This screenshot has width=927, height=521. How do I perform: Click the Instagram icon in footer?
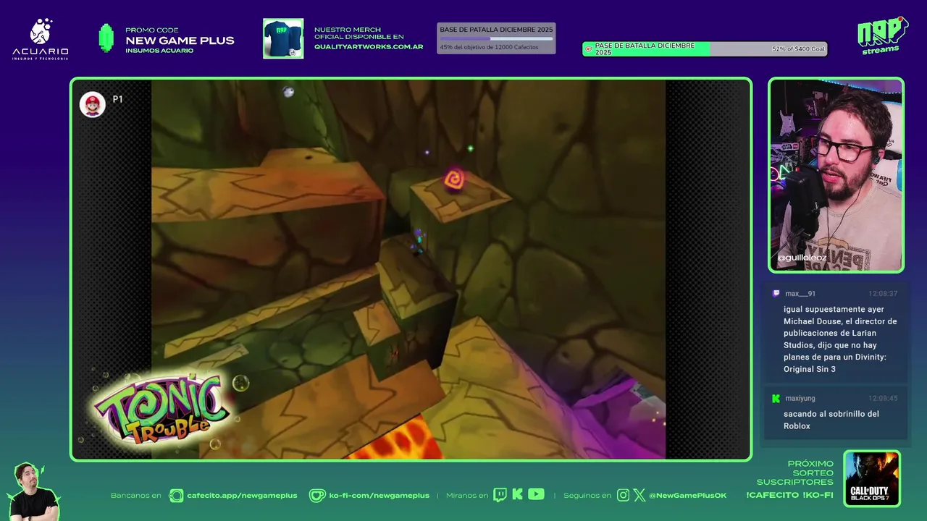click(x=624, y=496)
